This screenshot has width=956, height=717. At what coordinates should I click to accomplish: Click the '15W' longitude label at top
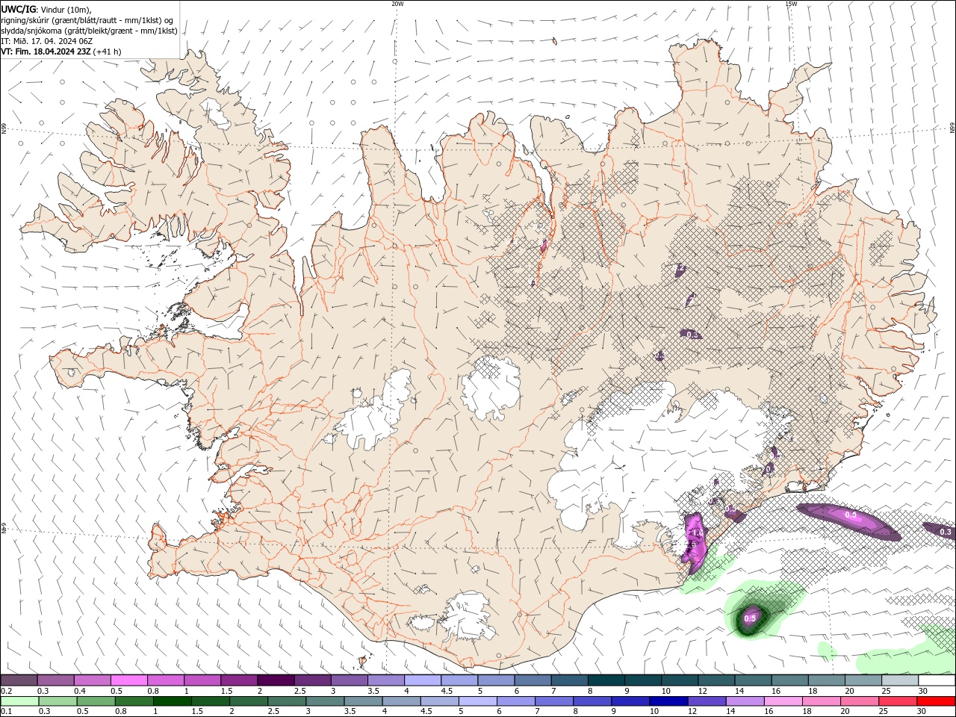tap(791, 4)
